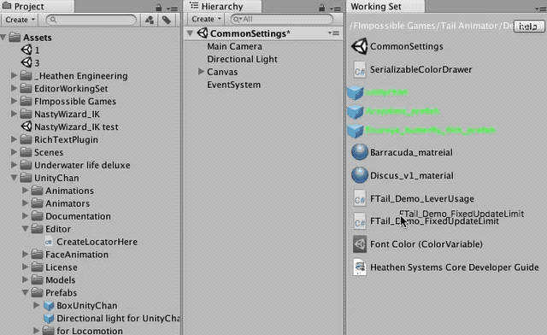The image size is (547, 335).
Task: Click the FTail_Demo_FixedUpdateLimit script icon
Action: (x=360, y=221)
